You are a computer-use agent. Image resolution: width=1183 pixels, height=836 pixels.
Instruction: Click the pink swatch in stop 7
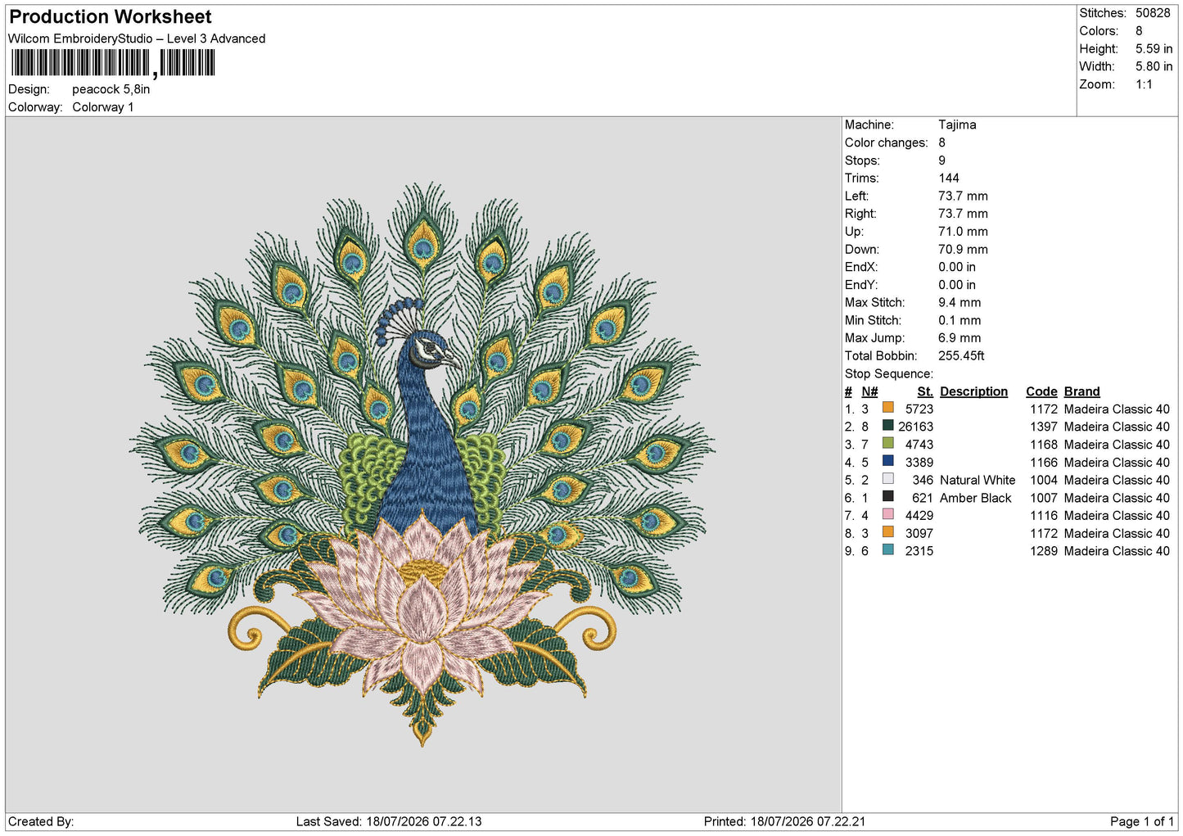coord(888,514)
